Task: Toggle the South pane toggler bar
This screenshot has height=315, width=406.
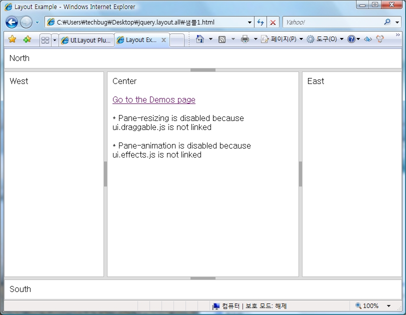Action: [x=202, y=278]
